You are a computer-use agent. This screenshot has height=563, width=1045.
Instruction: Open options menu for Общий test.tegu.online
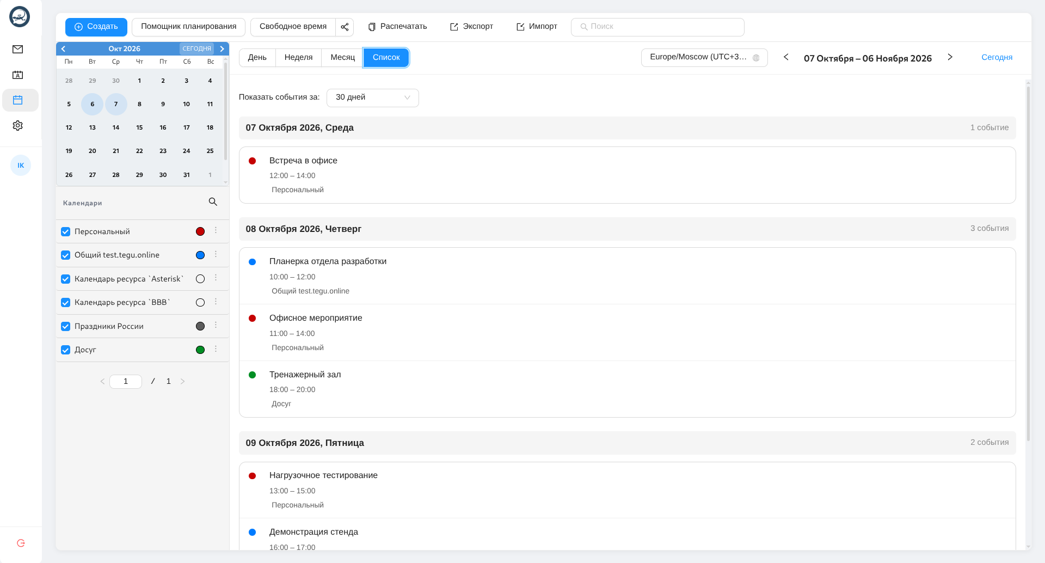point(216,254)
